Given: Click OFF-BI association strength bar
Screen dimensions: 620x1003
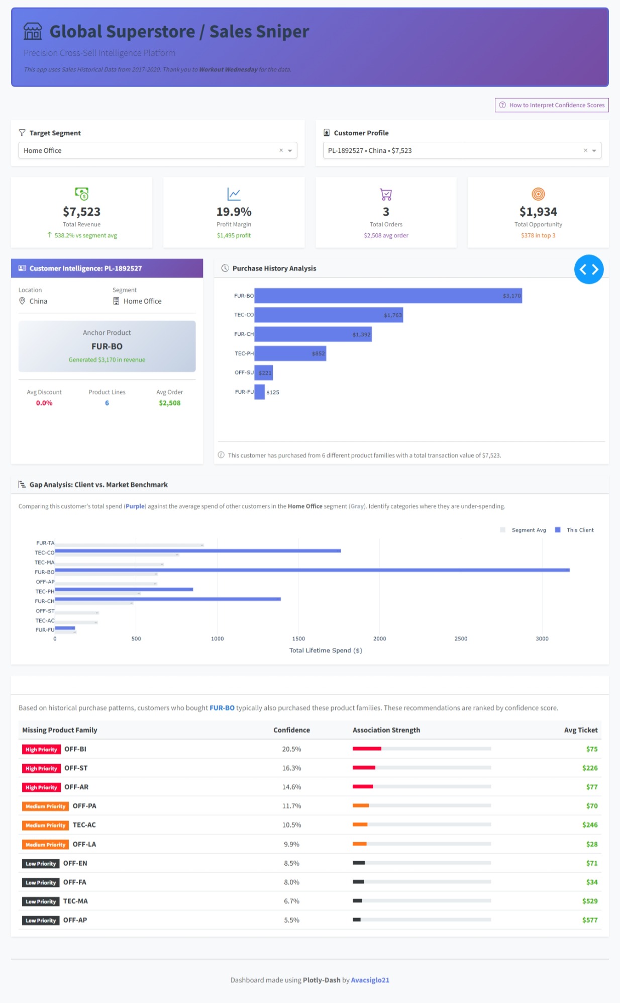Looking at the screenshot, I should [422, 749].
